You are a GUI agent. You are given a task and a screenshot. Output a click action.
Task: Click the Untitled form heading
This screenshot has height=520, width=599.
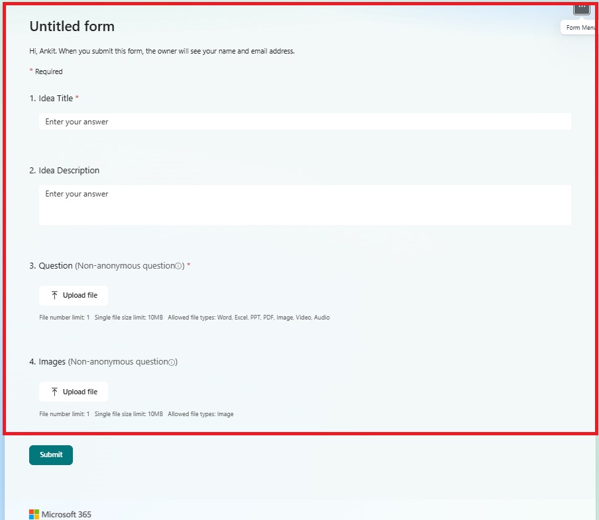click(x=72, y=26)
